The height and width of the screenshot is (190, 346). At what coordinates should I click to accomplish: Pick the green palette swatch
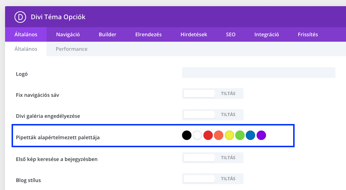[x=240, y=135]
